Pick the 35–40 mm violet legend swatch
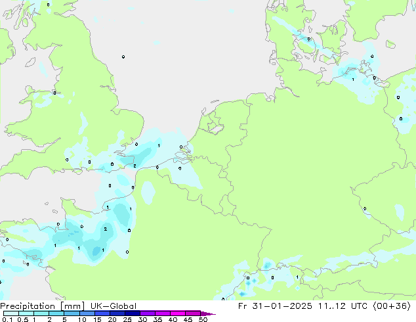 162,313
